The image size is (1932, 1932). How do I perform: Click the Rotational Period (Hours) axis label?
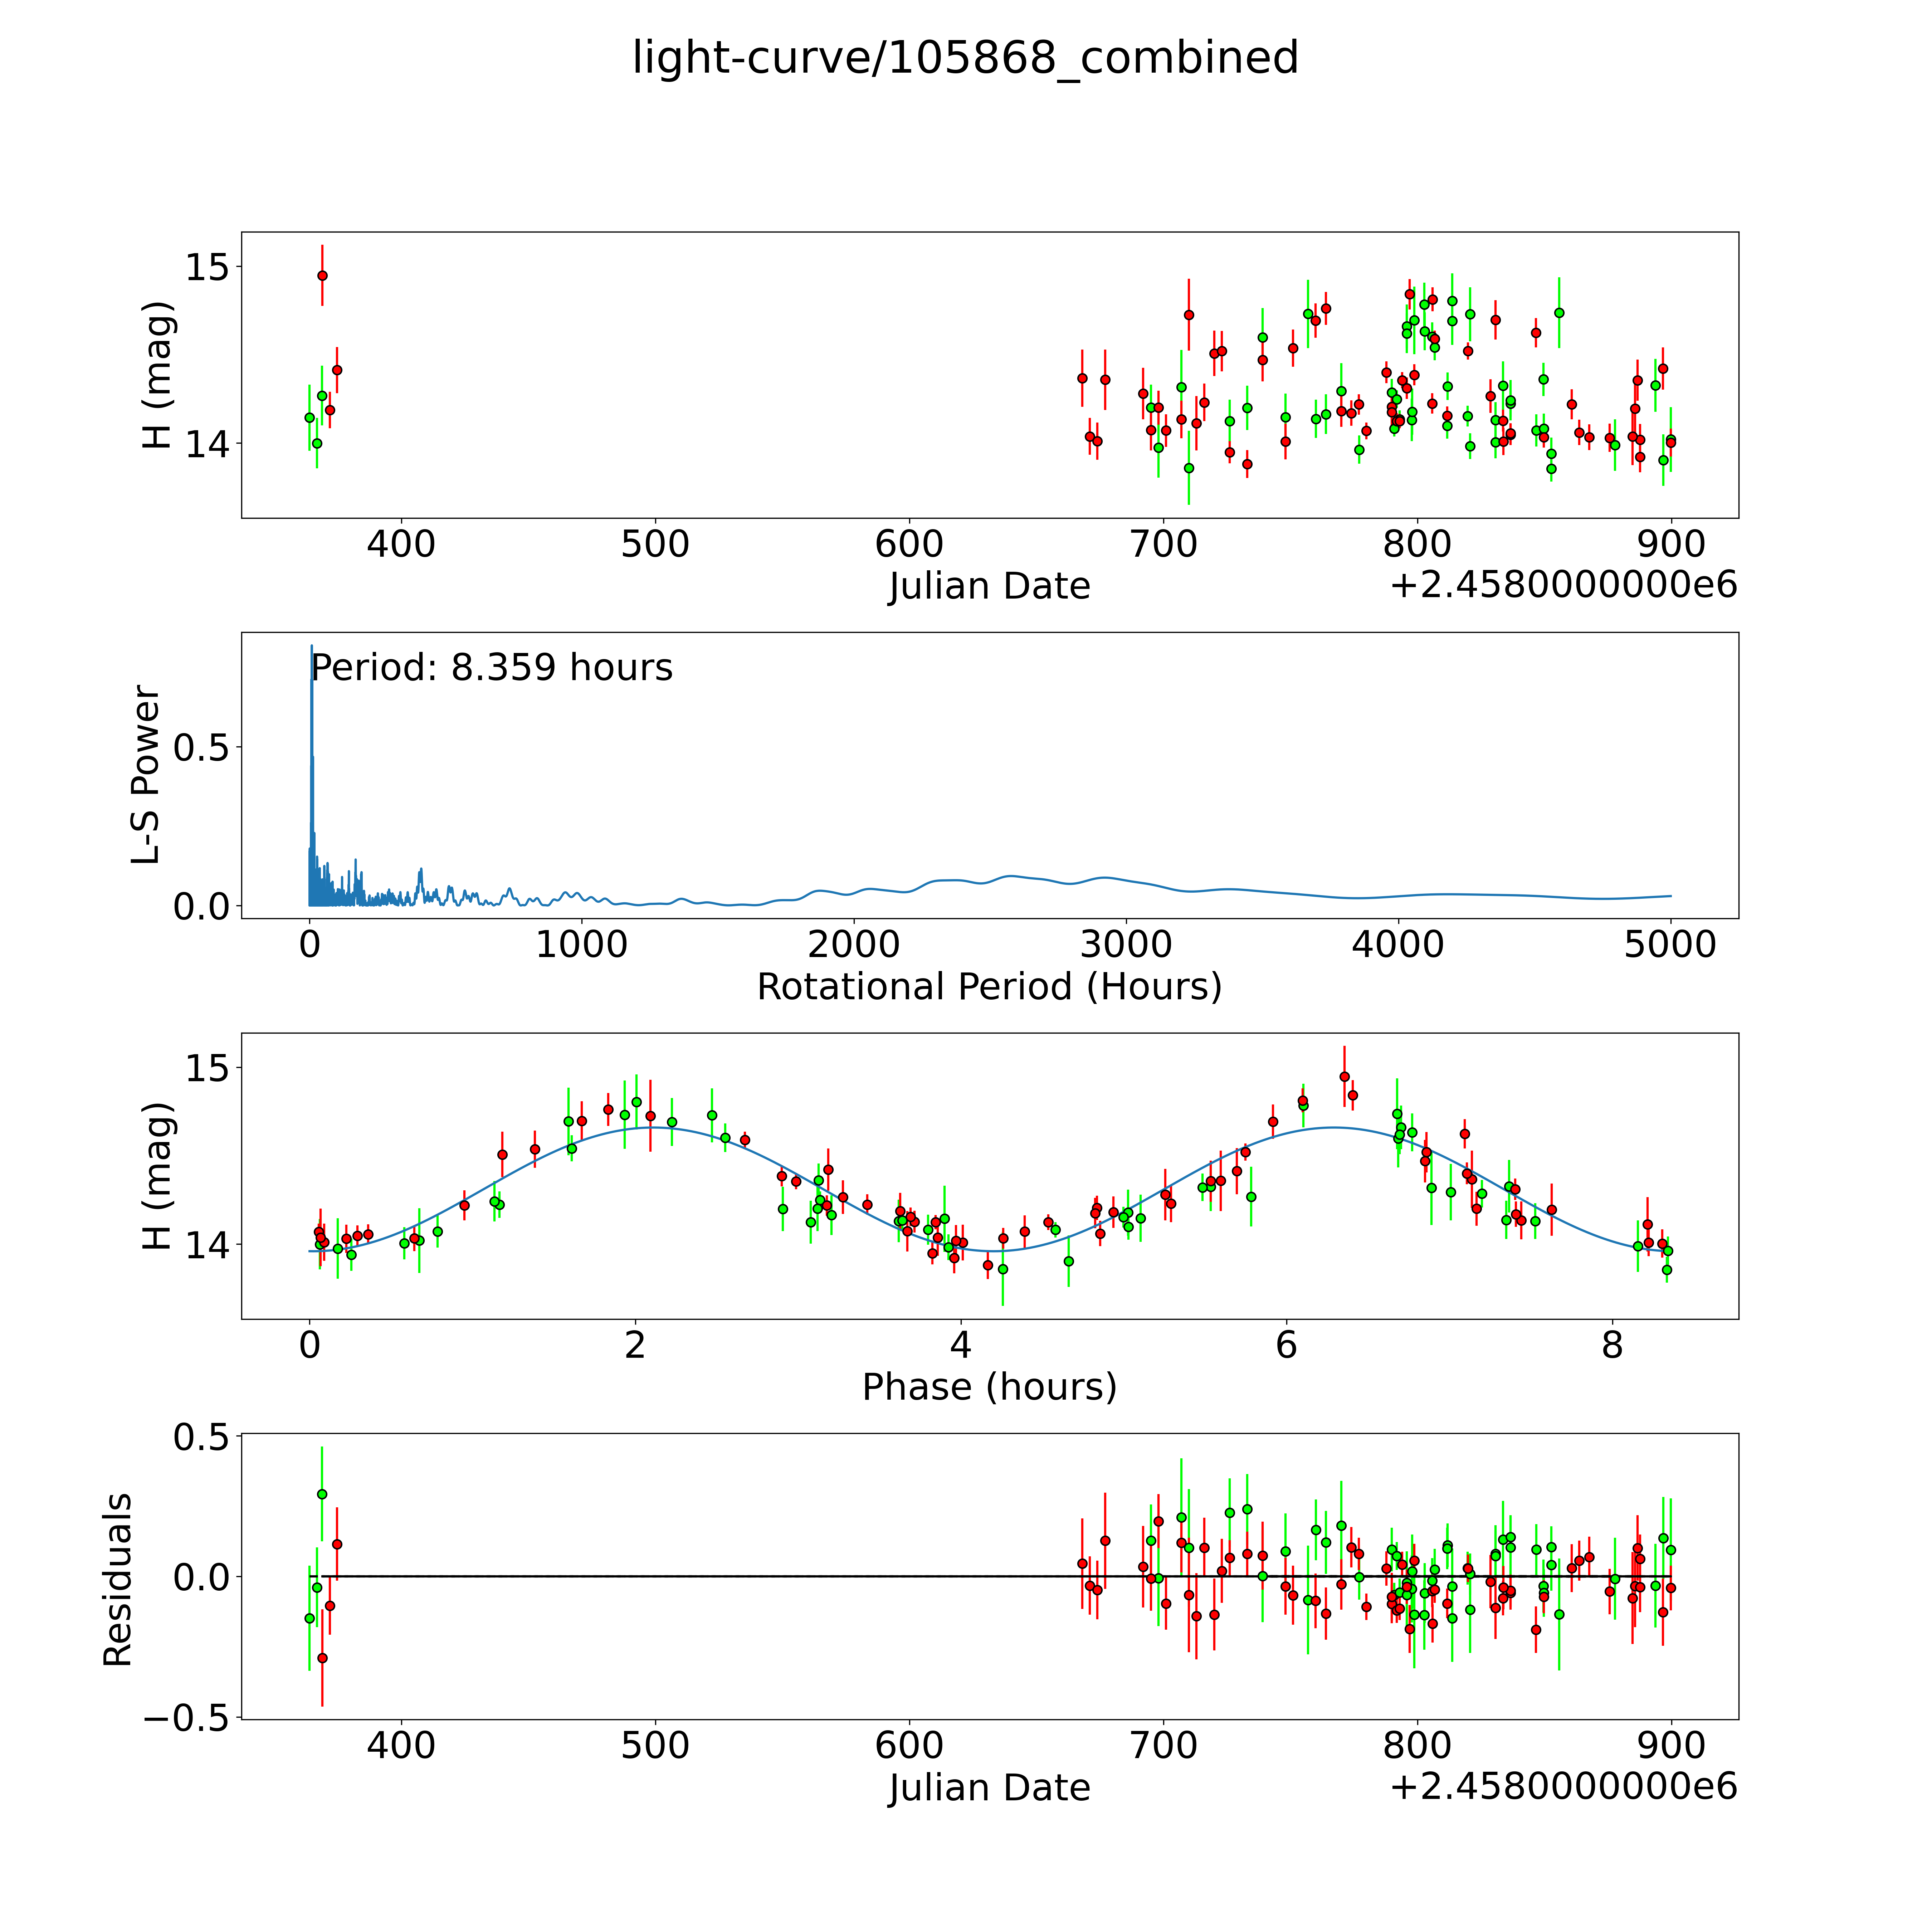989,987
